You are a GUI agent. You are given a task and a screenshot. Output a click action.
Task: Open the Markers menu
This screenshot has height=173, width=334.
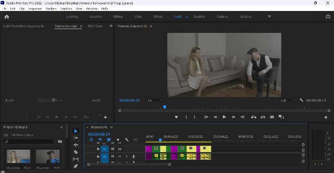point(51,9)
